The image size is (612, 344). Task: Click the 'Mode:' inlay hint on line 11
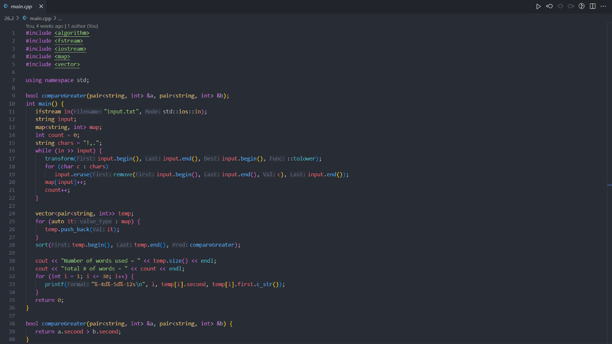(x=153, y=111)
